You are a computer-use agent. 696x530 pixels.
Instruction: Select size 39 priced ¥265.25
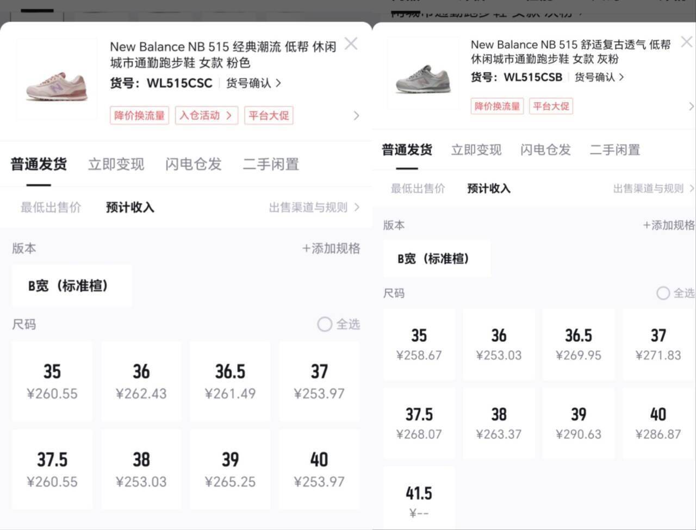pyautogui.click(x=230, y=470)
